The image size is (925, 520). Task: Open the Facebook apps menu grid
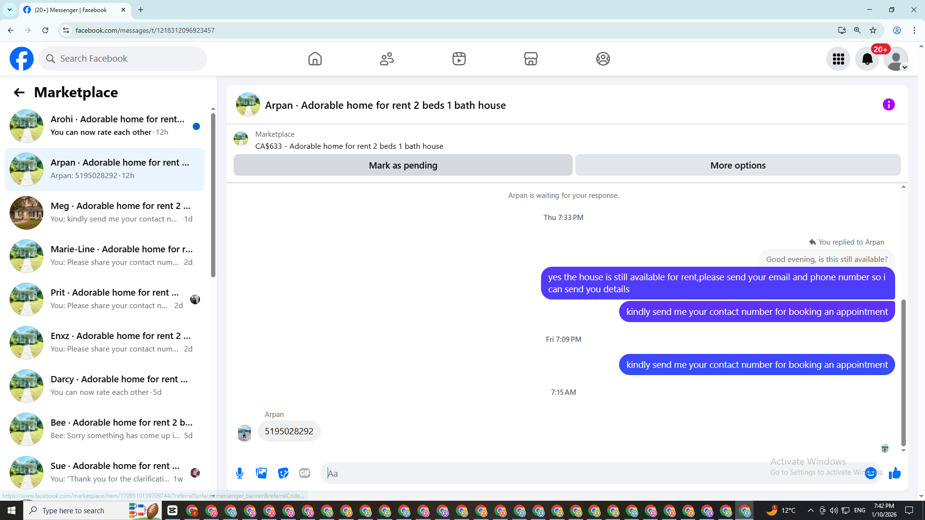tap(838, 59)
